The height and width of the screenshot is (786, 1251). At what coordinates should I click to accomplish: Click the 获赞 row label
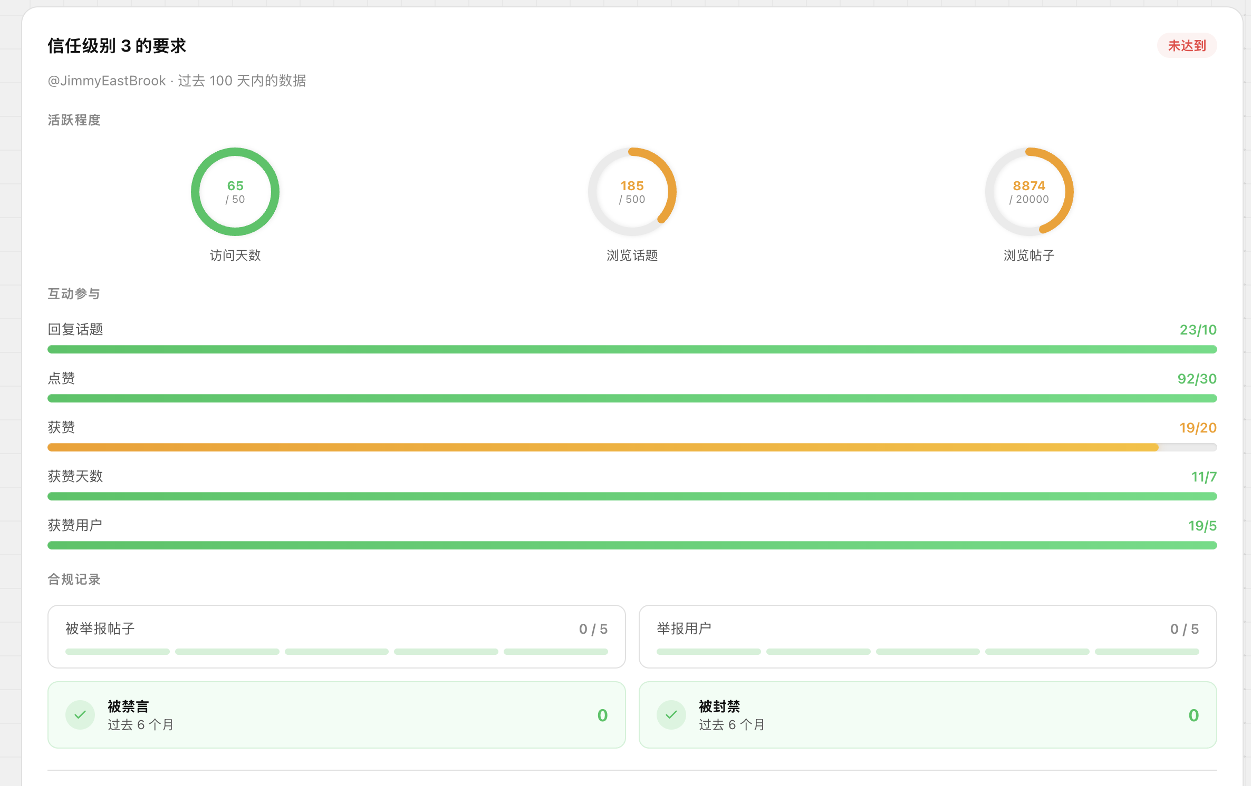coord(61,427)
